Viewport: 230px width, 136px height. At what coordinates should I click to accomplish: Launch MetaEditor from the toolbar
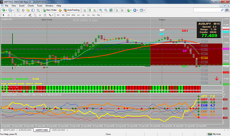point(60,10)
